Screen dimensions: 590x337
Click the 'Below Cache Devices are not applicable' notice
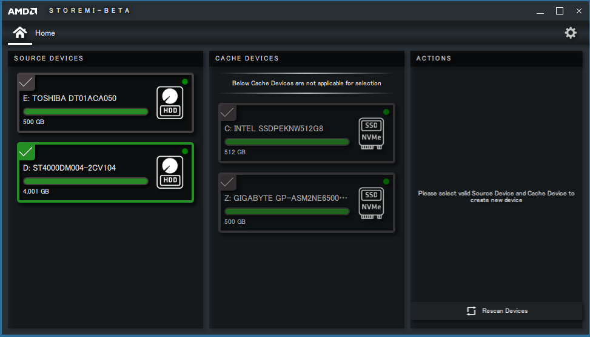pos(307,83)
